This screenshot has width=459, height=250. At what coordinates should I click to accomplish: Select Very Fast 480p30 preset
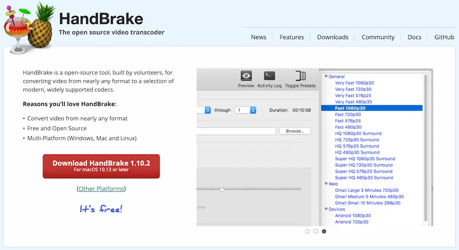tap(353, 102)
